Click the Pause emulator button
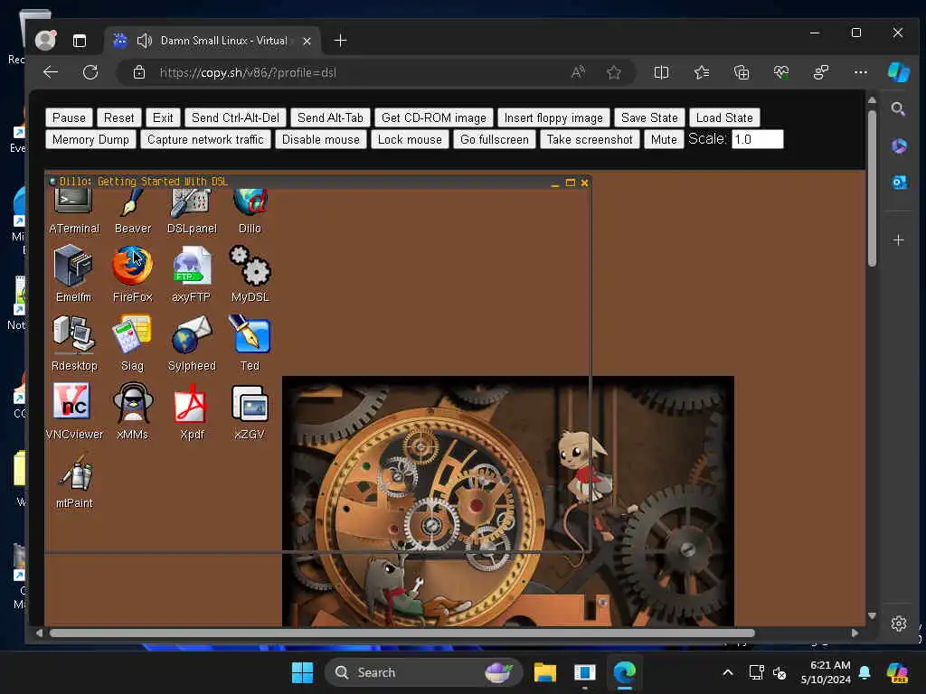Image resolution: width=926 pixels, height=694 pixels. click(69, 118)
